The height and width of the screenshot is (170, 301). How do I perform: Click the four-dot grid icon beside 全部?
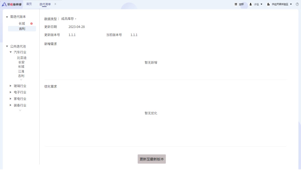tap(236, 4)
